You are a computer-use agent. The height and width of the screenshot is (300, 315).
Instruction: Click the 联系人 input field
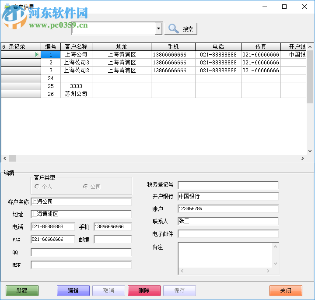click(228, 221)
